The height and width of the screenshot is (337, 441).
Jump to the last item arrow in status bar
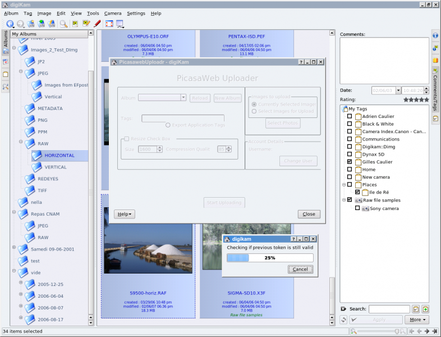(435, 331)
